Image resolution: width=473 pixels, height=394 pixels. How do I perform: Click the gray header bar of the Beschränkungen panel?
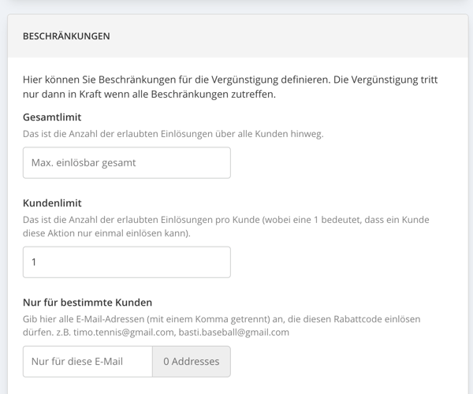(238, 36)
